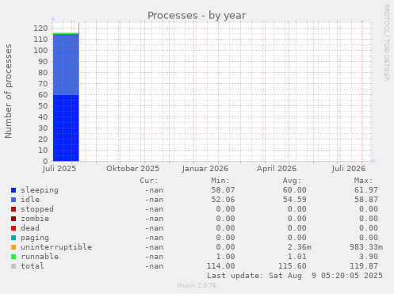Click the 'Januar 2026' x-axis label
394x294 pixels.
point(205,169)
